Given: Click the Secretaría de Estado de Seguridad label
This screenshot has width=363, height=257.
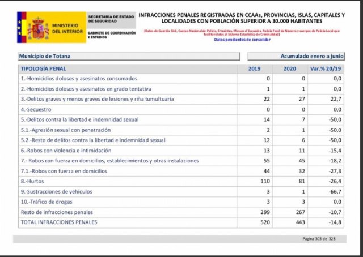Looking at the screenshot, I should [x=112, y=20].
